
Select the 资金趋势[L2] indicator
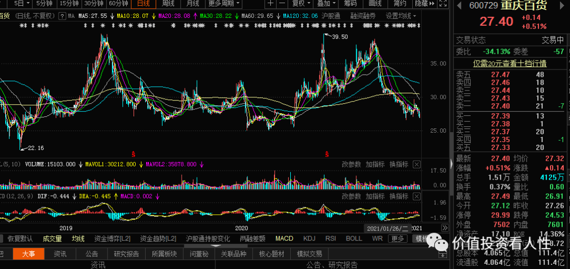pyautogui.click(x=158, y=238)
